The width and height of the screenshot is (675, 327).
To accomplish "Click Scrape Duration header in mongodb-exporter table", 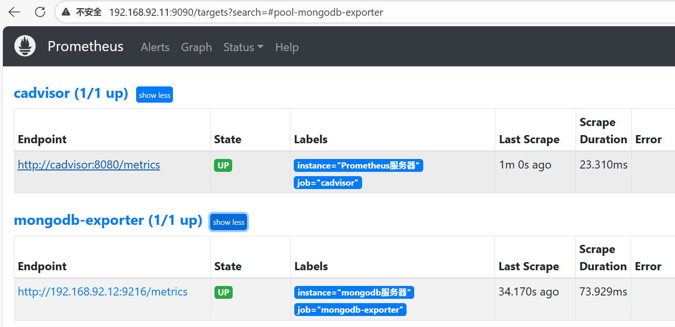I will coord(603,258).
